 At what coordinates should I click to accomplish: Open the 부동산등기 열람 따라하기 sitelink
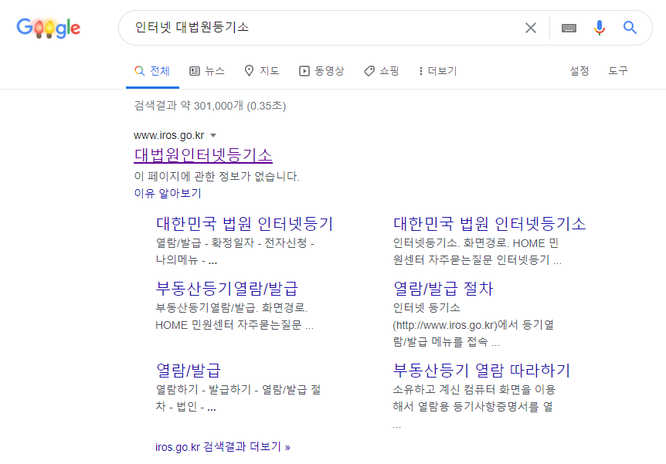[x=481, y=370]
